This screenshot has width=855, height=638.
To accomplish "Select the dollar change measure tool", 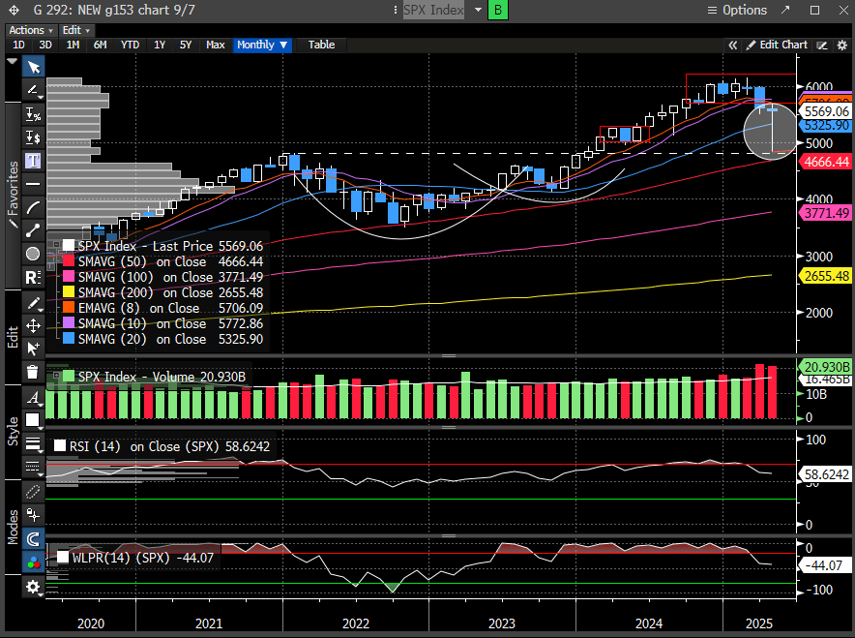I will 33,137.
